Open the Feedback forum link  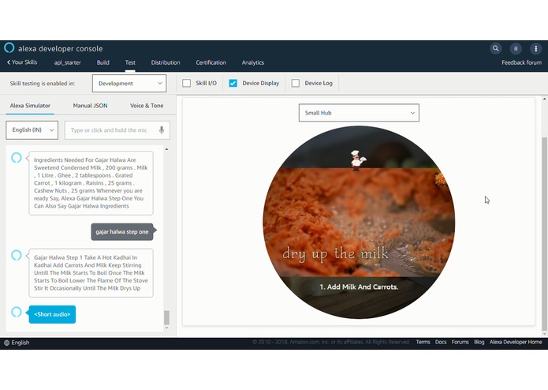521,62
